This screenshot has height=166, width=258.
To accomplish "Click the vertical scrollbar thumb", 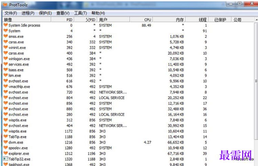I will pyautogui.click(x=256, y=81).
